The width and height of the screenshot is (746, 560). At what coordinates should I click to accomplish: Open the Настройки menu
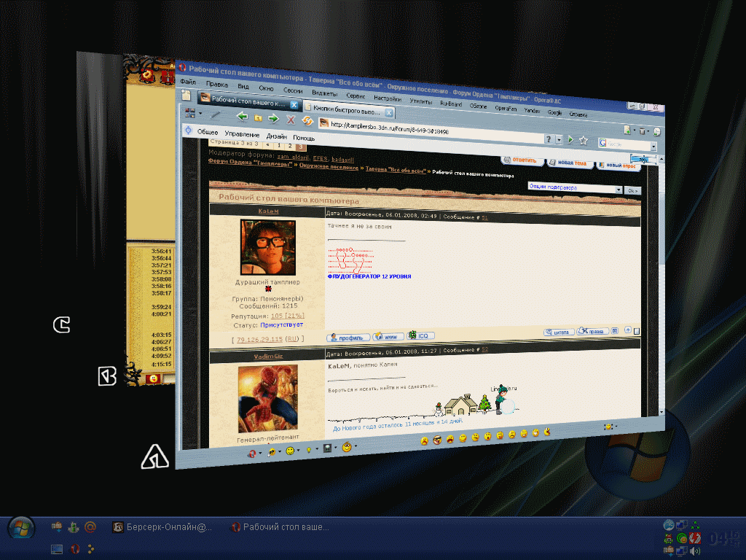click(x=388, y=98)
